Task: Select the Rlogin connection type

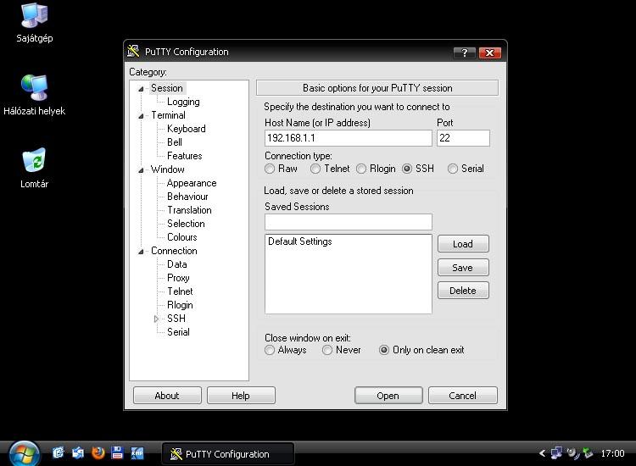Action: click(361, 169)
